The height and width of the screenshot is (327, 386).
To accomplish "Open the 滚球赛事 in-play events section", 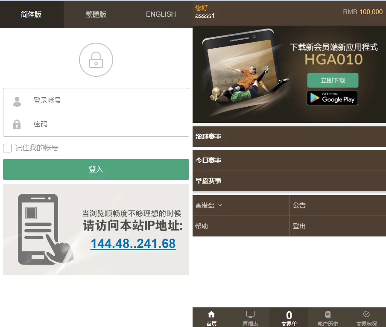I will [x=289, y=137].
